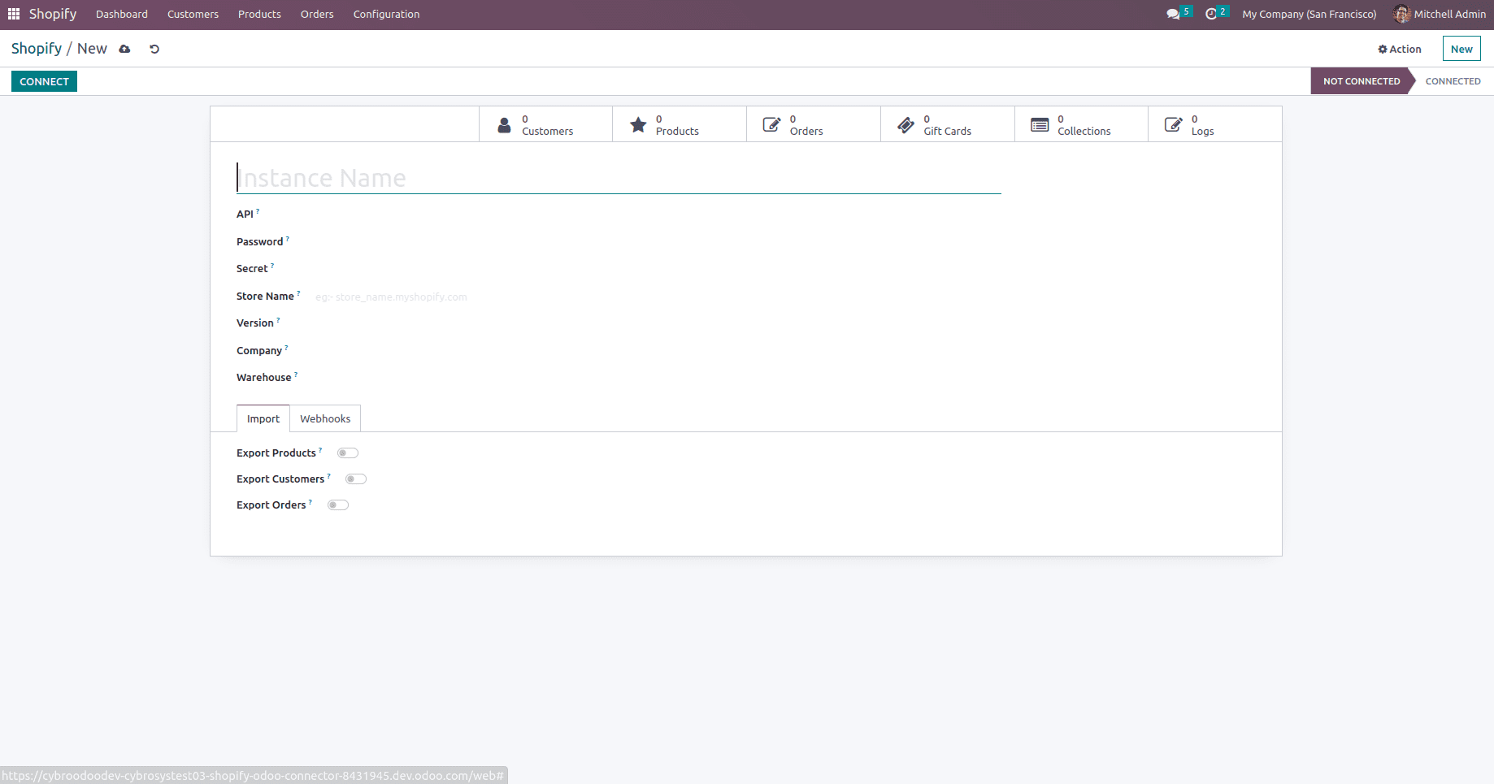Viewport: 1494px width, 784px height.
Task: Click the Action gear icon
Action: pos(1383,50)
